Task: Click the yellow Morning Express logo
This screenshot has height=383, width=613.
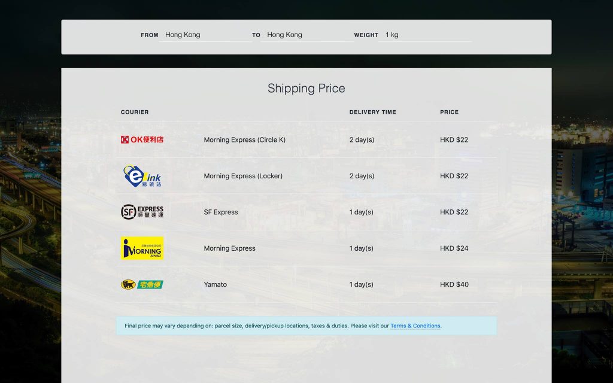Action: pos(142,248)
